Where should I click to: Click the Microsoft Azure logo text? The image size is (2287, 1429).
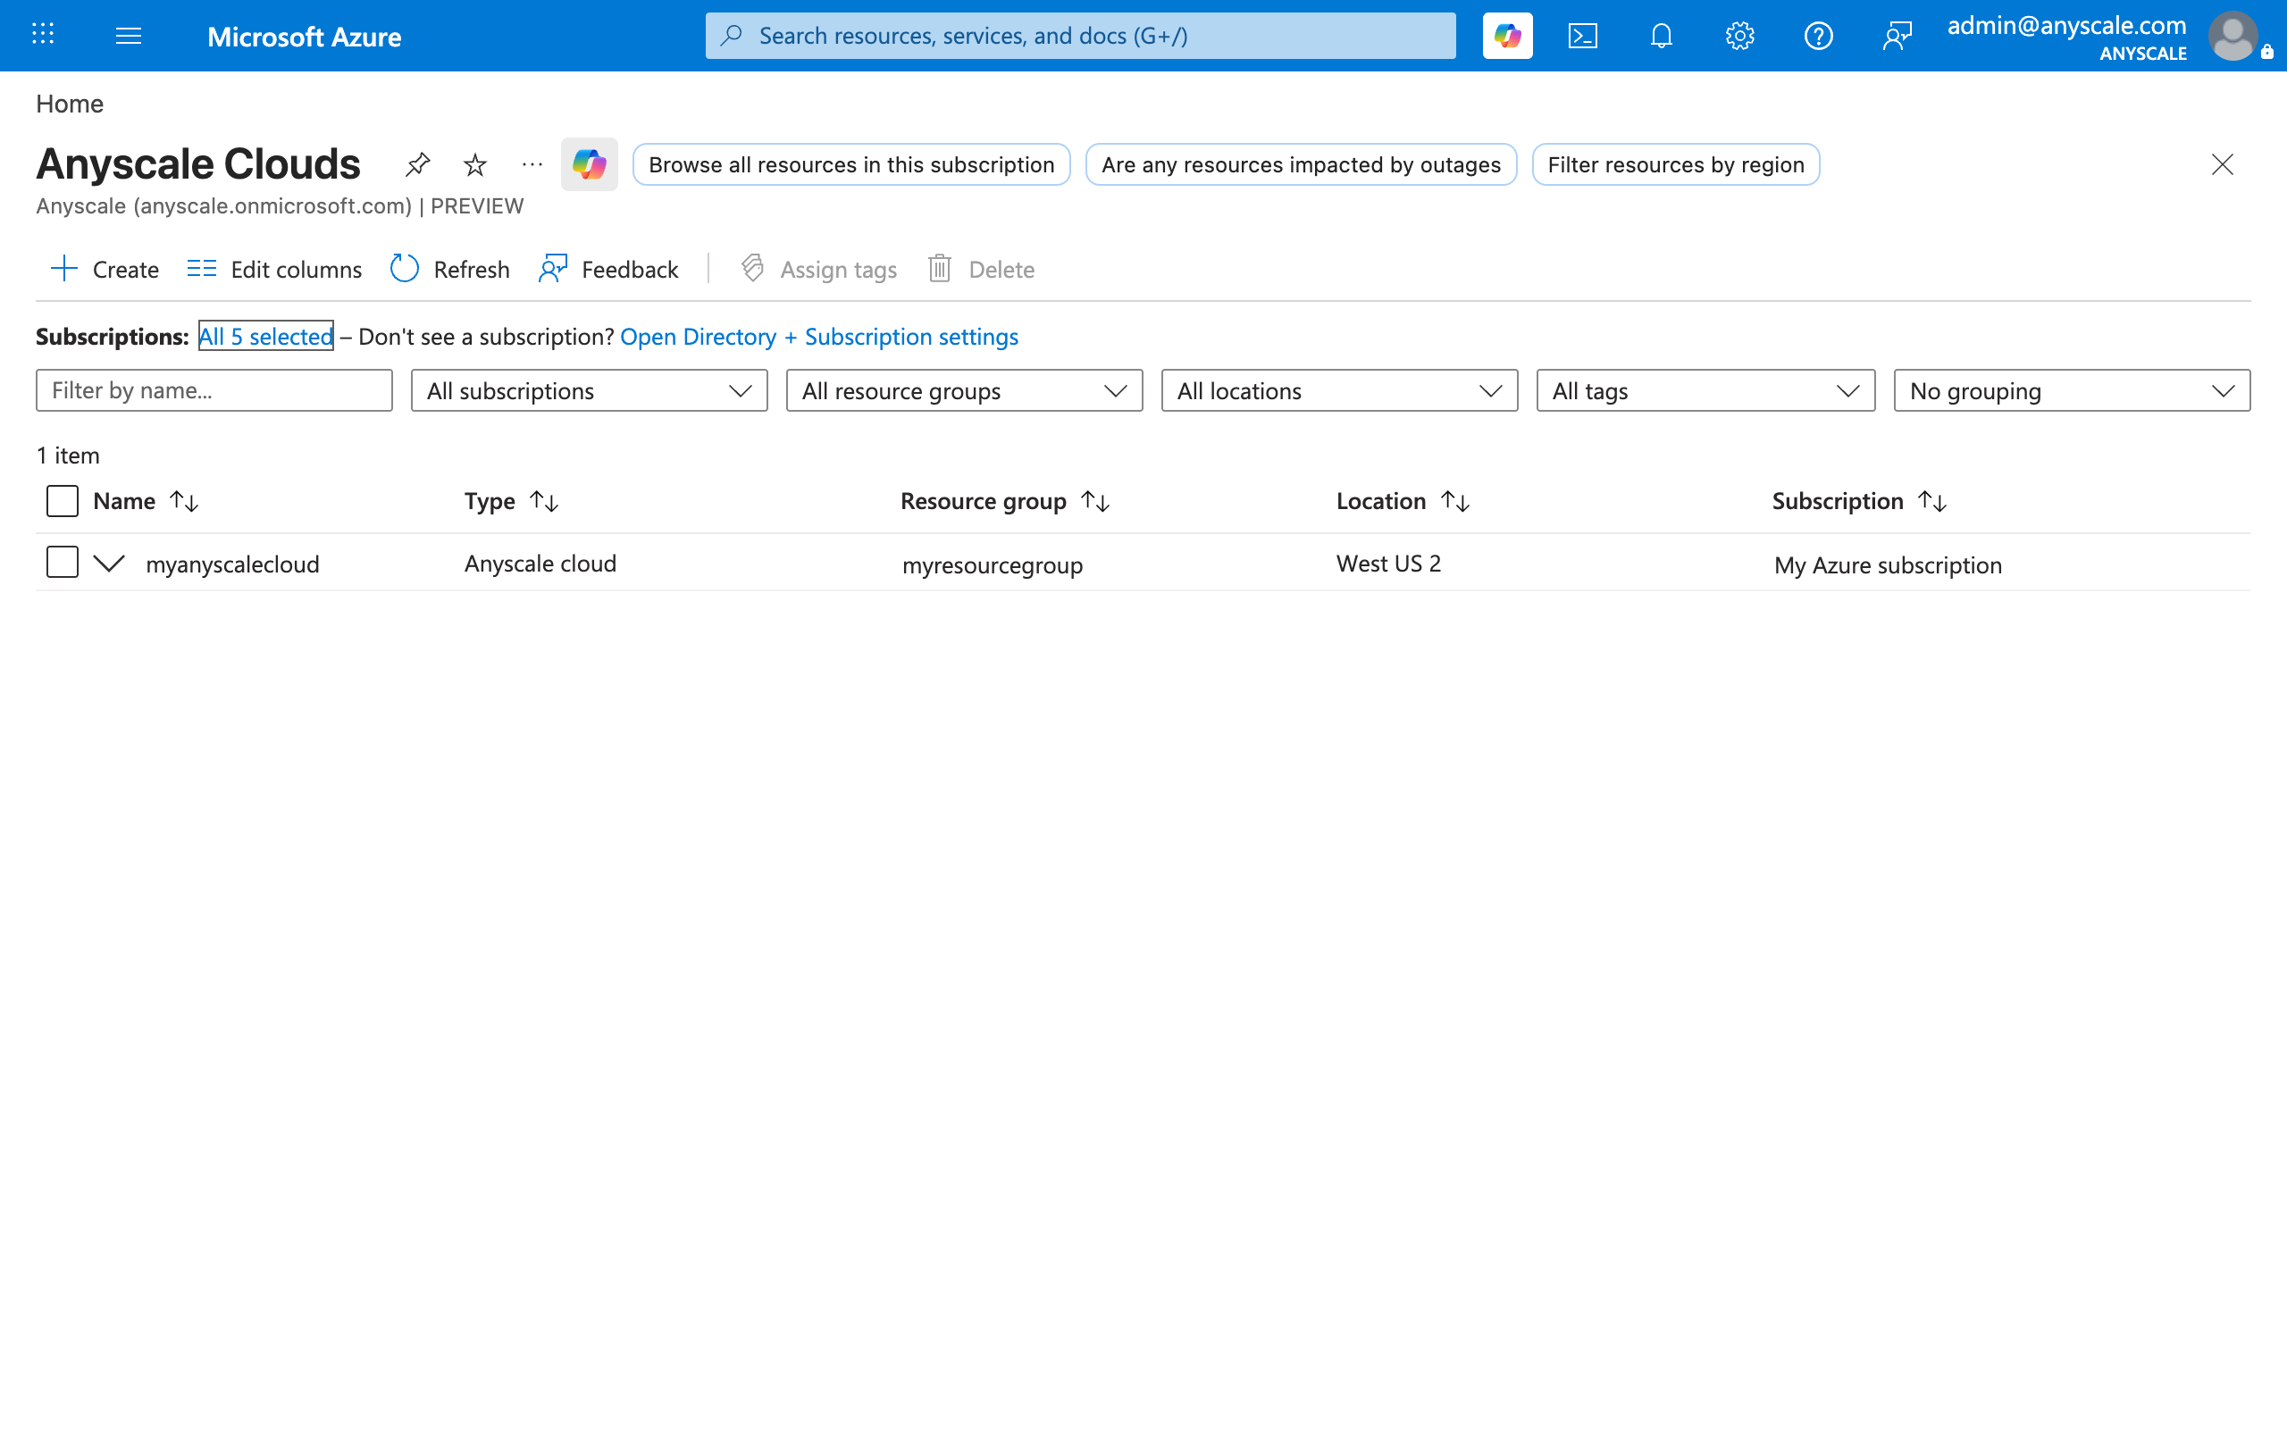coord(305,36)
